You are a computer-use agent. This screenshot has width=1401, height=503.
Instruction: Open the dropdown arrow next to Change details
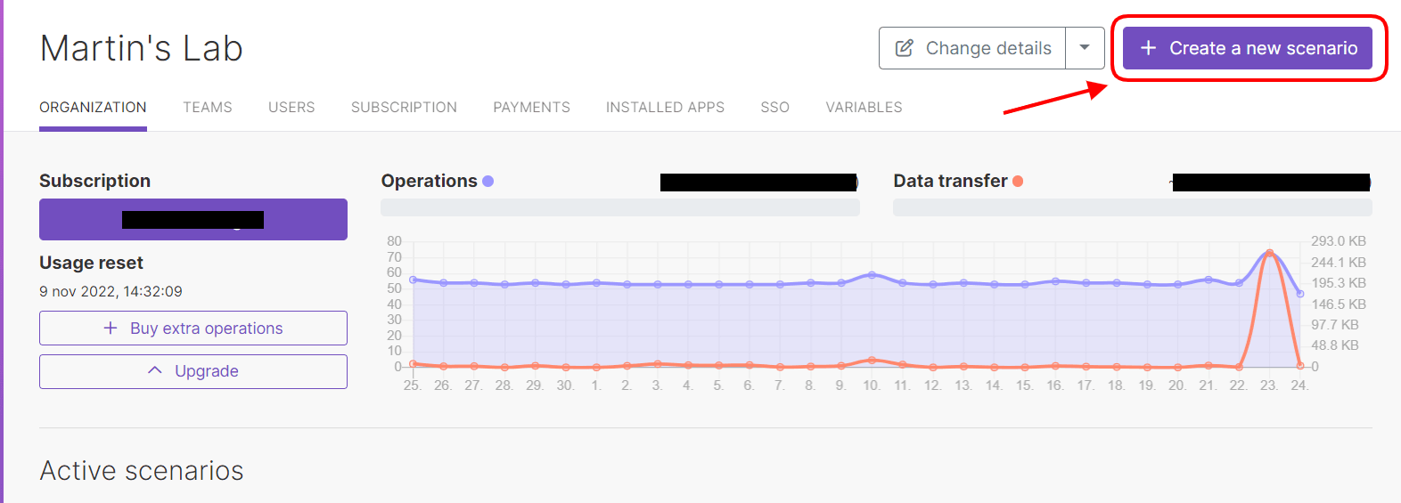coord(1085,48)
